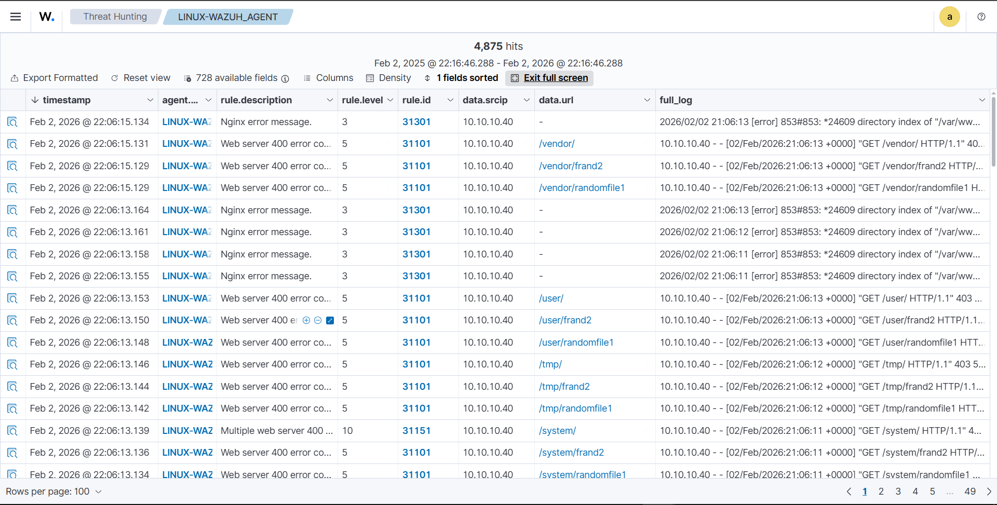Select LINUX-WAZUH_AGENT breadcrumb tab
The image size is (997, 505).
tap(227, 17)
